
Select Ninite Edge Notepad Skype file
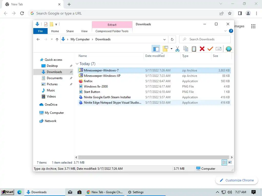tap(154, 103)
